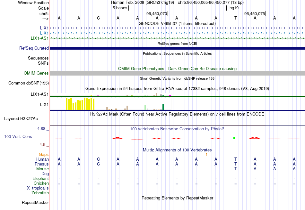
Task: Open Publications: Sequences in Scientific Articles title
Action: [x=177, y=53]
